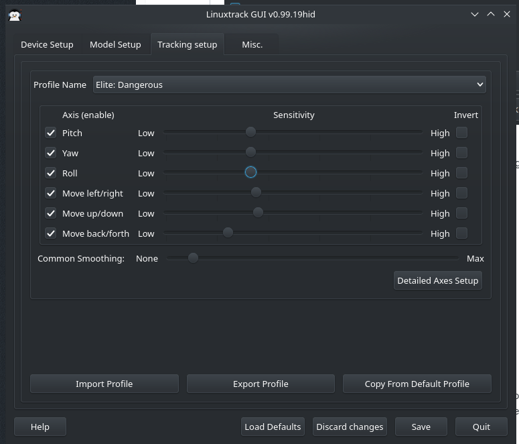The width and height of the screenshot is (519, 444).
Task: Enable Invert for the Roll axis
Action: [x=461, y=173]
